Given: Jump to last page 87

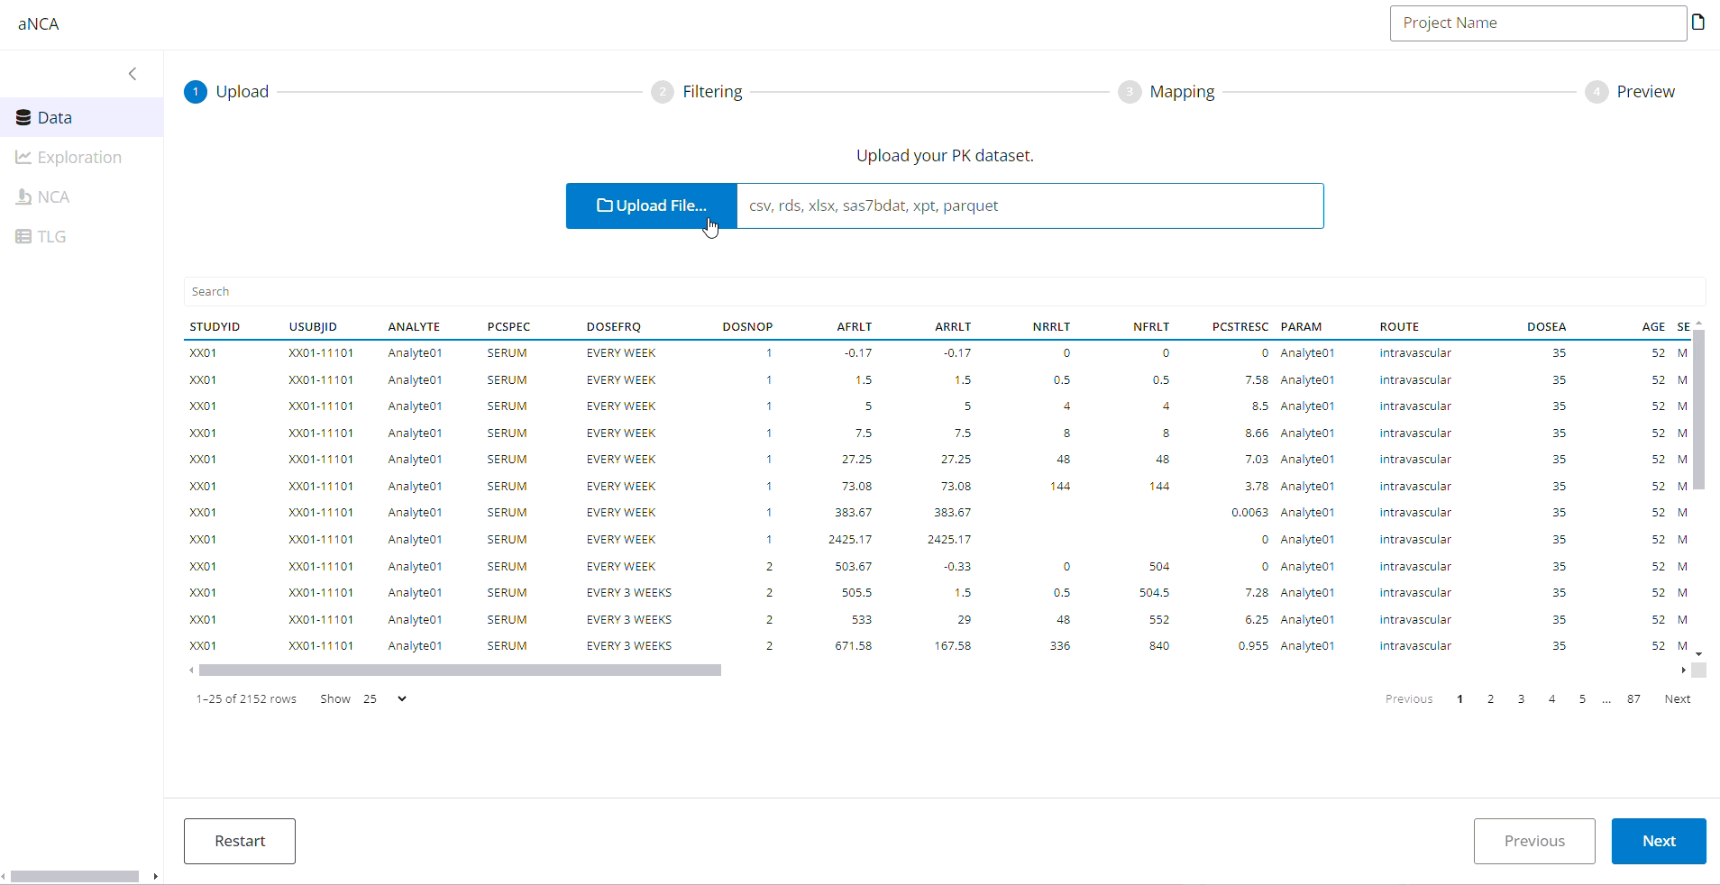Looking at the screenshot, I should pos(1633,699).
